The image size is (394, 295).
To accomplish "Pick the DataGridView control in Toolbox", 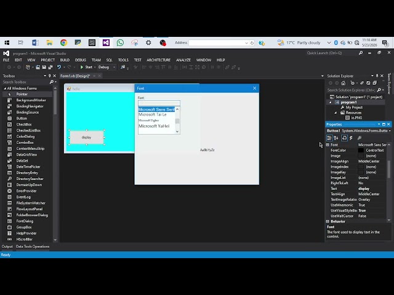I will 26,155.
